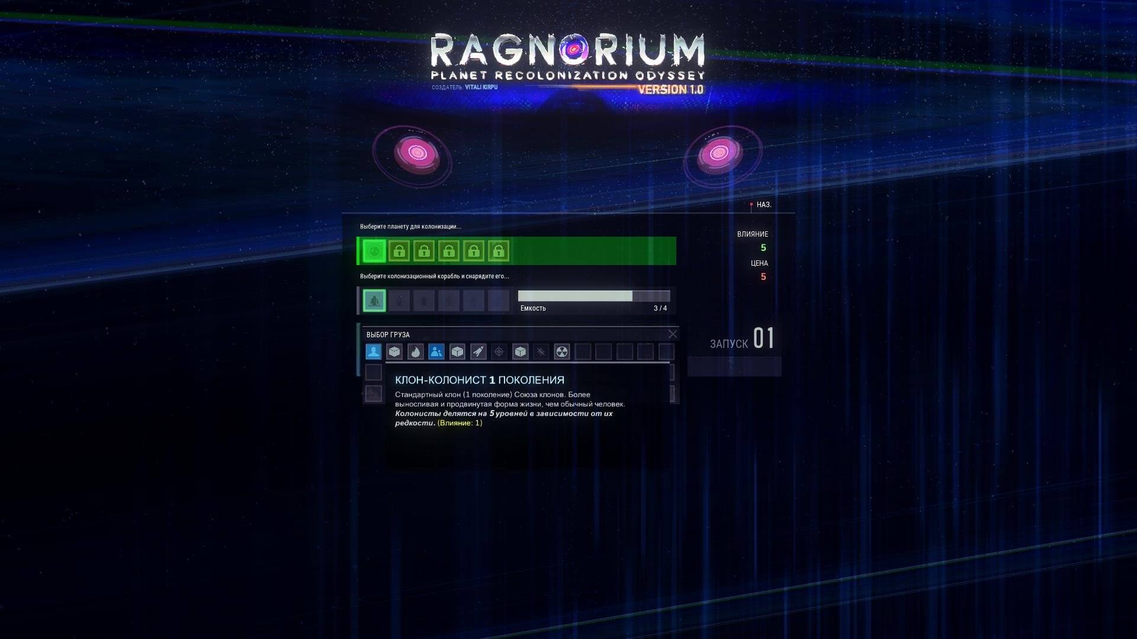Select the last locked planet slot
The width and height of the screenshot is (1137, 639).
[499, 251]
